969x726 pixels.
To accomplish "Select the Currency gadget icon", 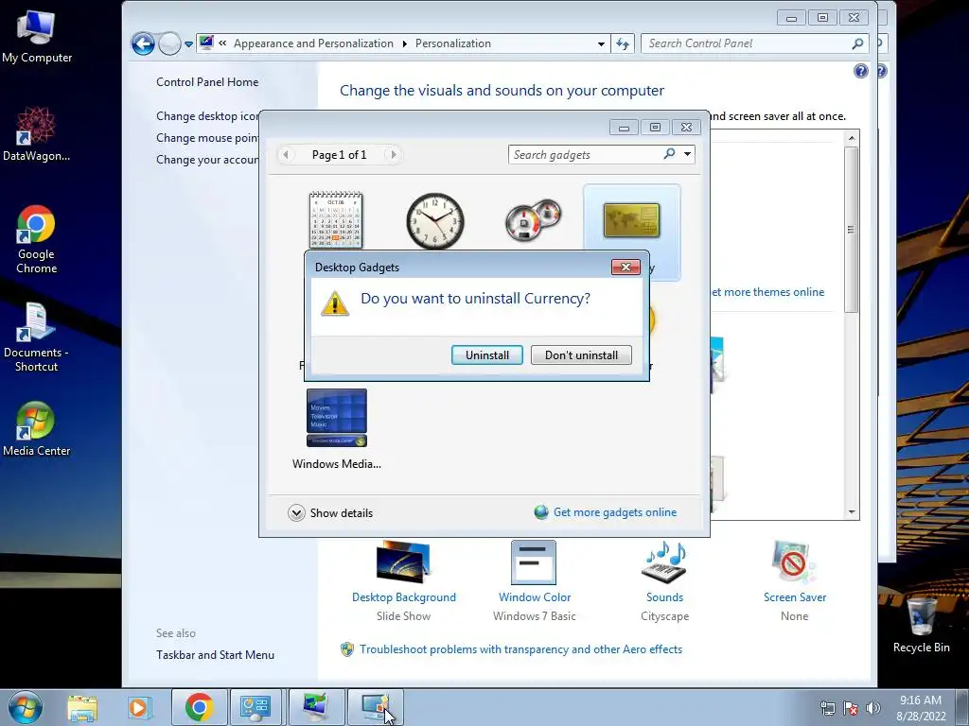I will pos(631,220).
